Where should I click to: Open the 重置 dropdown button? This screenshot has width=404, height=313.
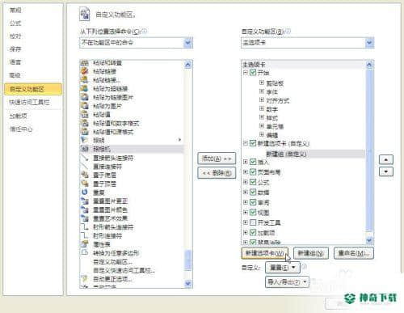pos(283,268)
